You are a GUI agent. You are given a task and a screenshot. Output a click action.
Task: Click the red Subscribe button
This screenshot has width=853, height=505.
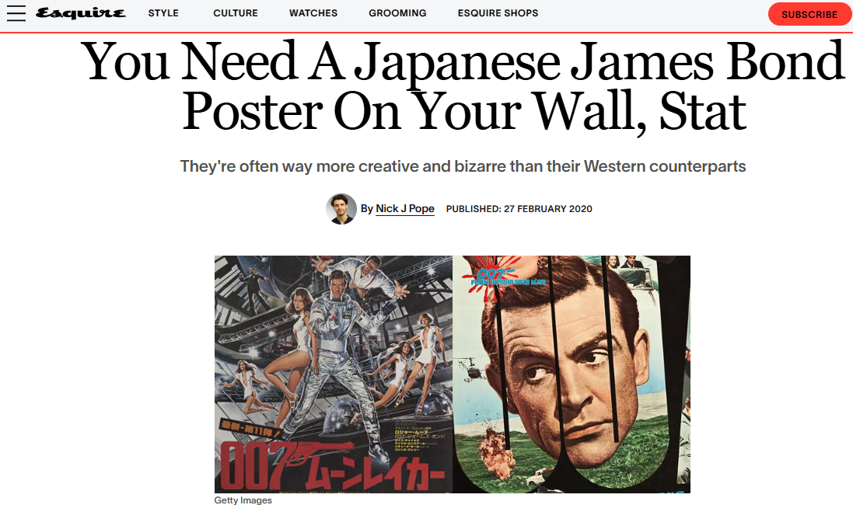point(809,14)
